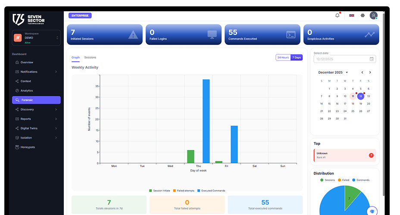The height and width of the screenshot is (215, 400).
Task: Click the notifications bell icon
Action: [337, 16]
